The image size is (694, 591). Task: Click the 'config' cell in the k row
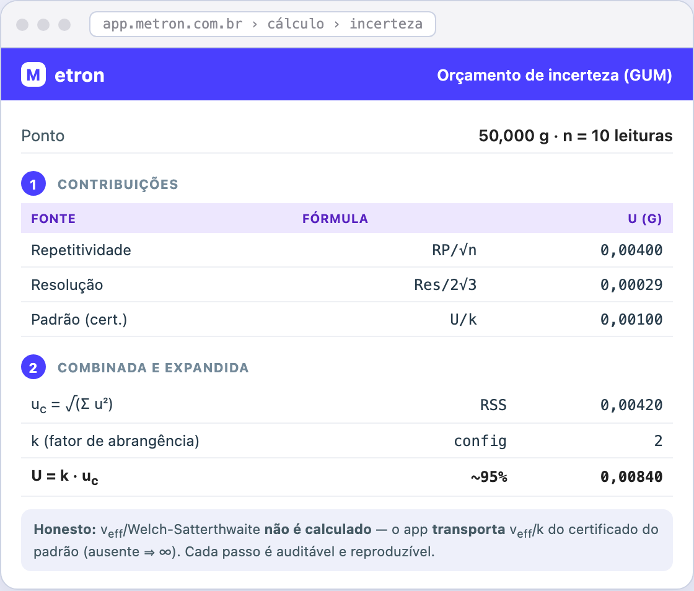tap(480, 441)
